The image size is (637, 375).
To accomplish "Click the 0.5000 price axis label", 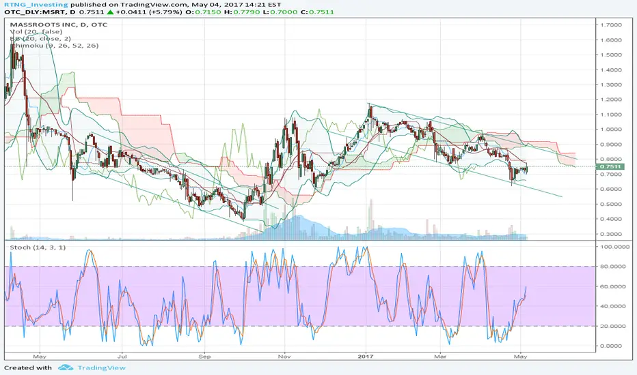I will pos(610,204).
